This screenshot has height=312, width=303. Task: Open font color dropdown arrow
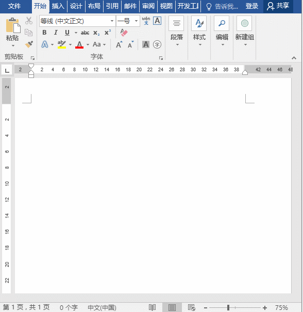(88, 44)
